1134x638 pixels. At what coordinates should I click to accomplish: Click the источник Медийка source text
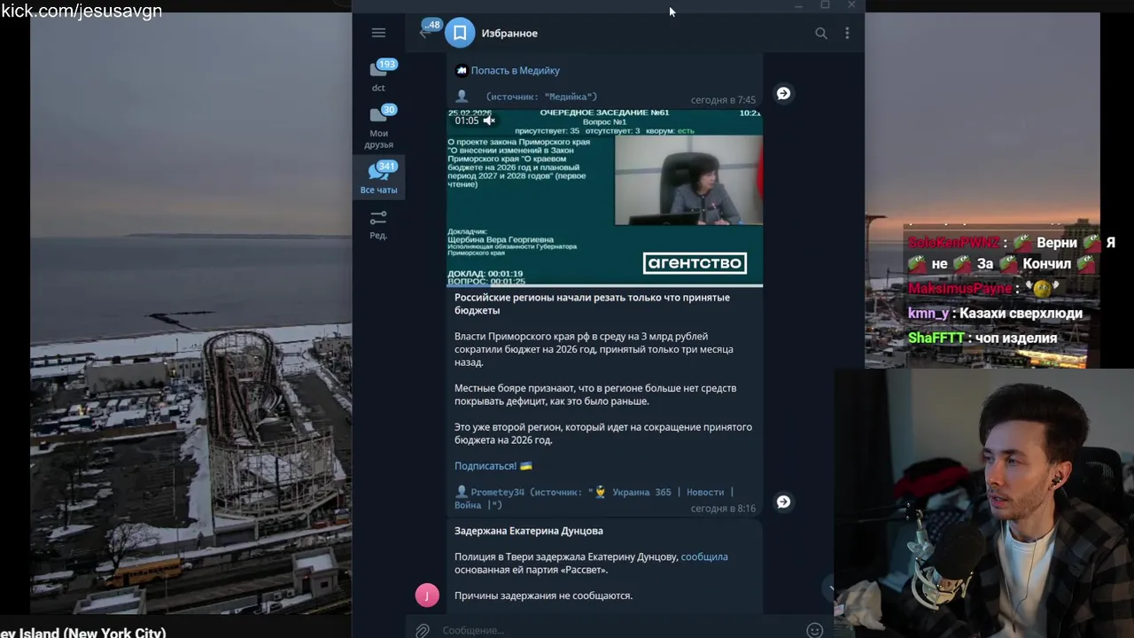pos(541,97)
